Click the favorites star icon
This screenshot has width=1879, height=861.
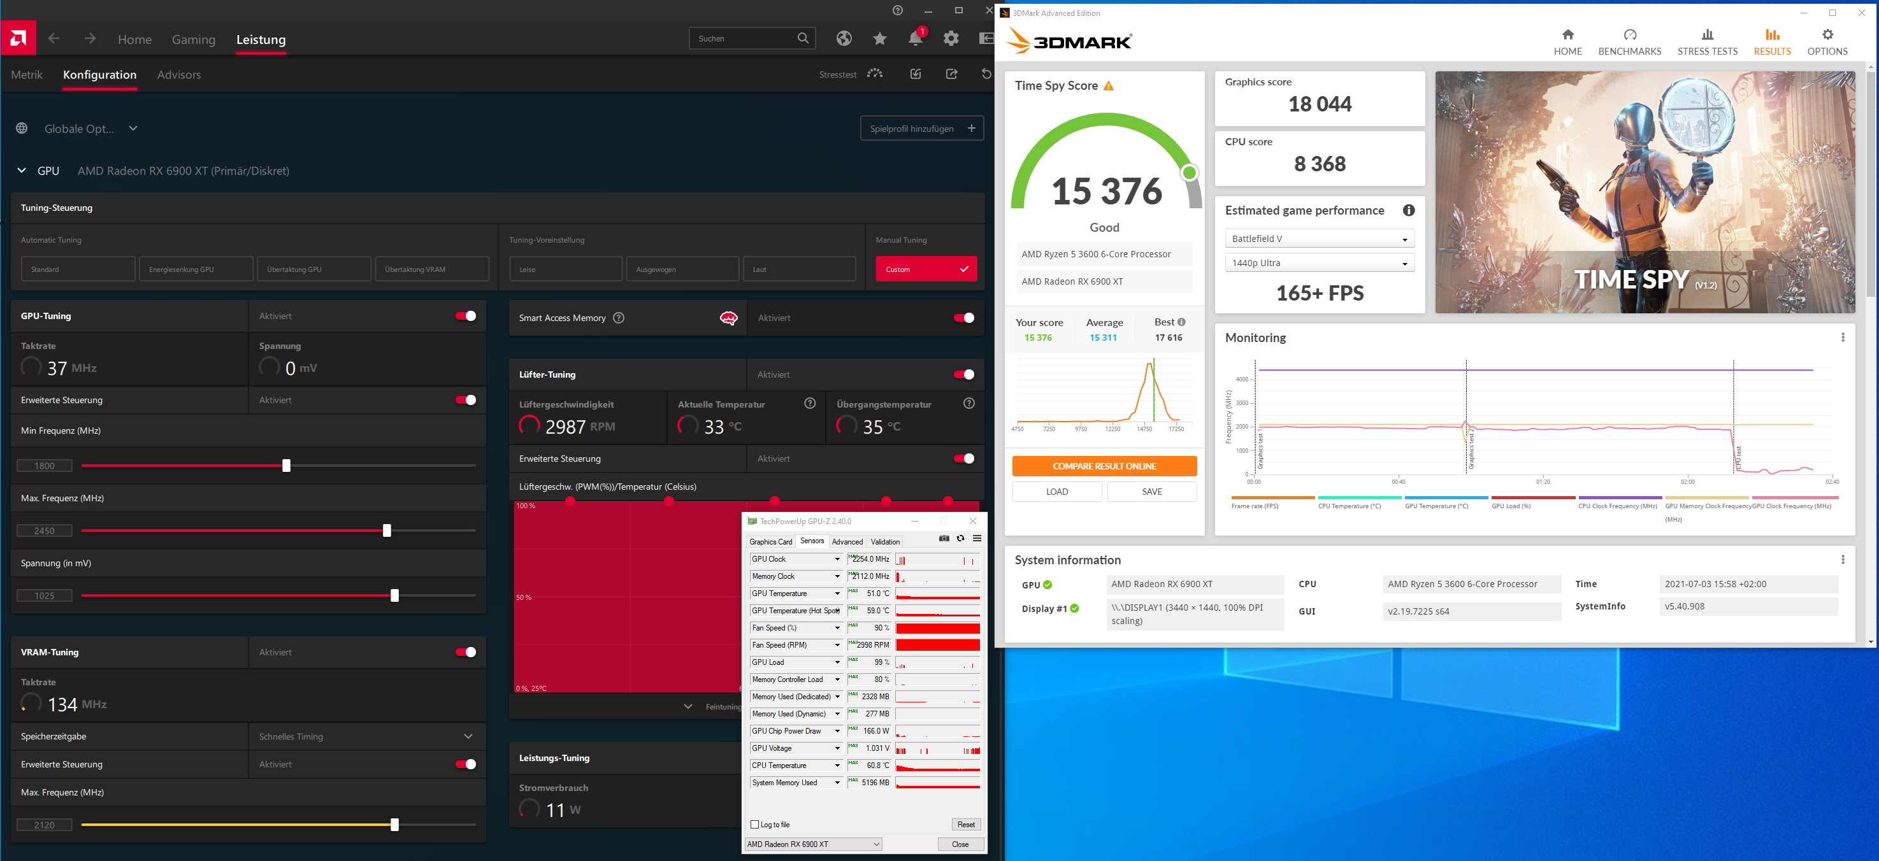click(880, 39)
